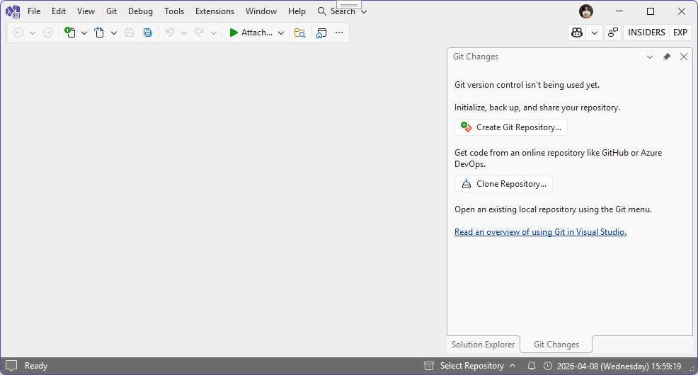Expand the Search box dropdown arrow
This screenshot has height=375, width=698.
pyautogui.click(x=364, y=11)
